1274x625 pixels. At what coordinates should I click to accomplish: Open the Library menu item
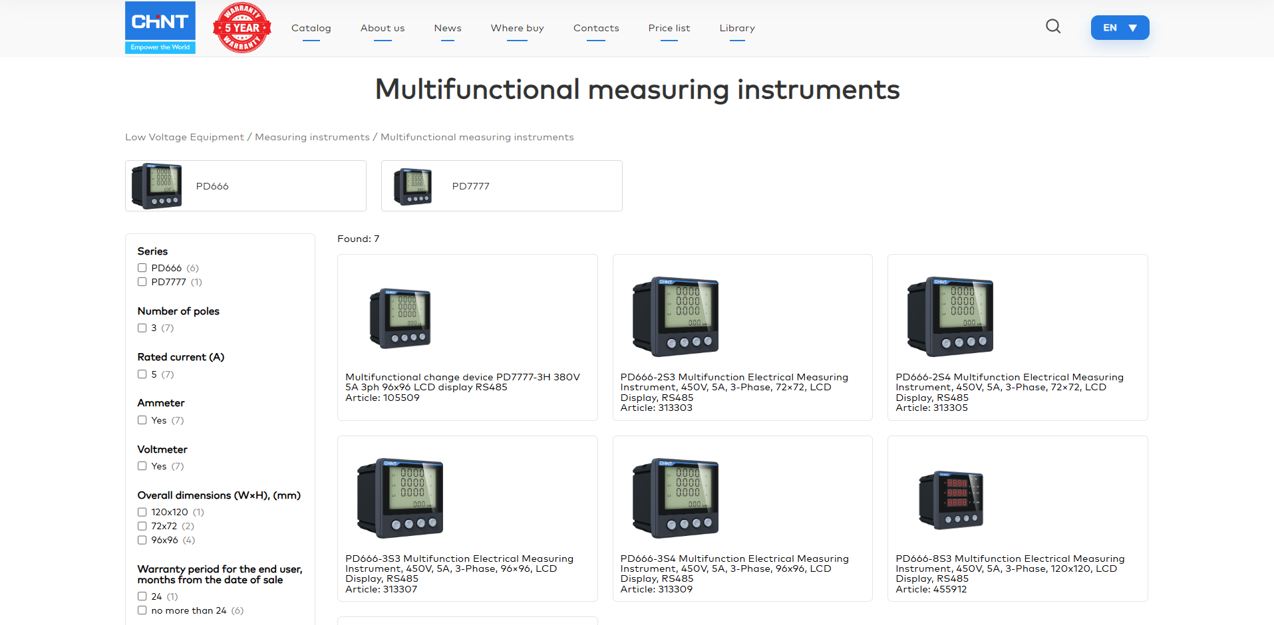coord(737,28)
